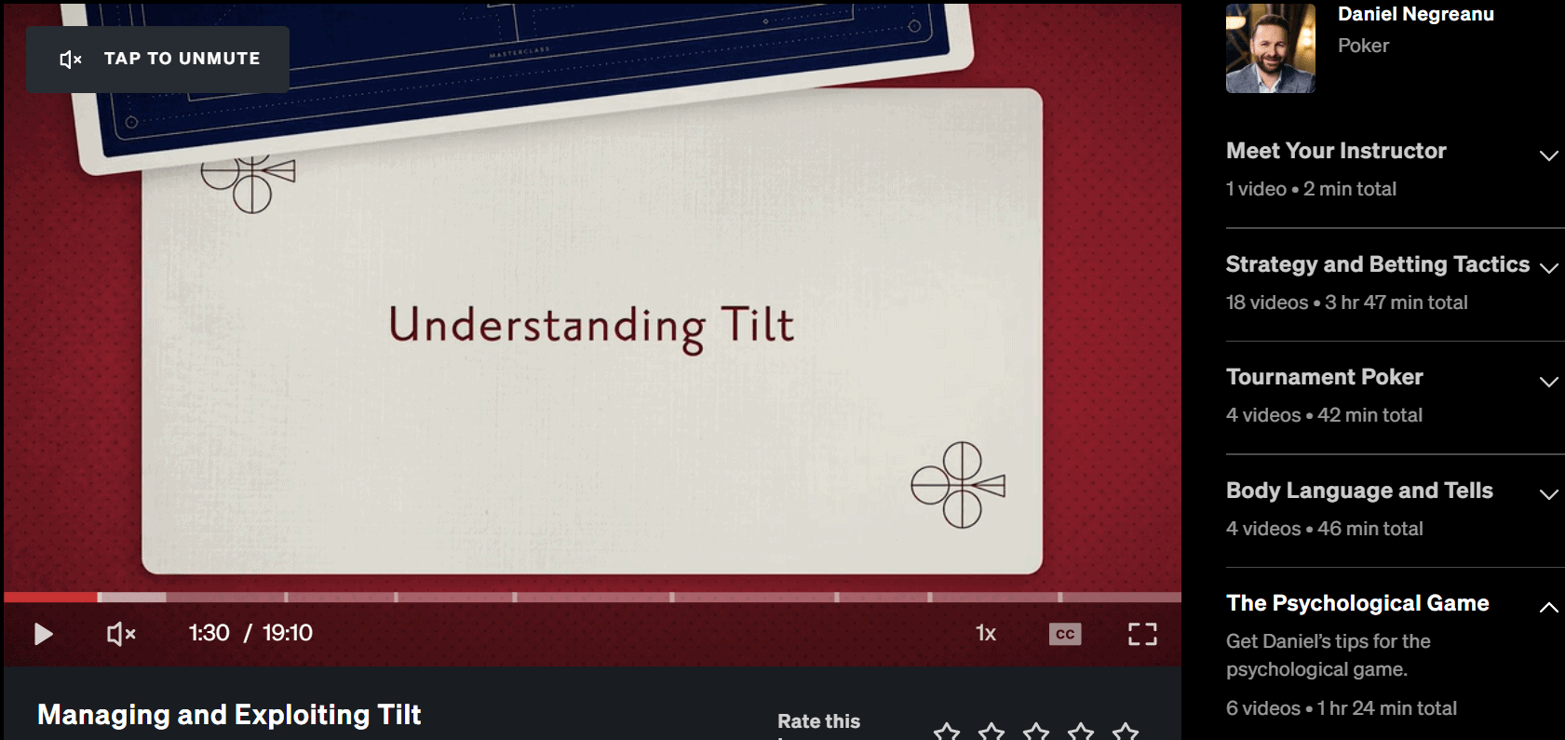This screenshot has width=1565, height=740.
Task: Expand the Body Language and Tells chevron
Action: tap(1548, 494)
